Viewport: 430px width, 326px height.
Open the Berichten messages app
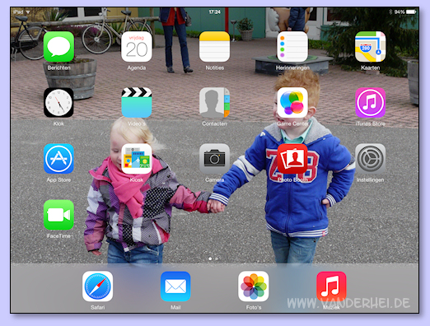click(58, 47)
